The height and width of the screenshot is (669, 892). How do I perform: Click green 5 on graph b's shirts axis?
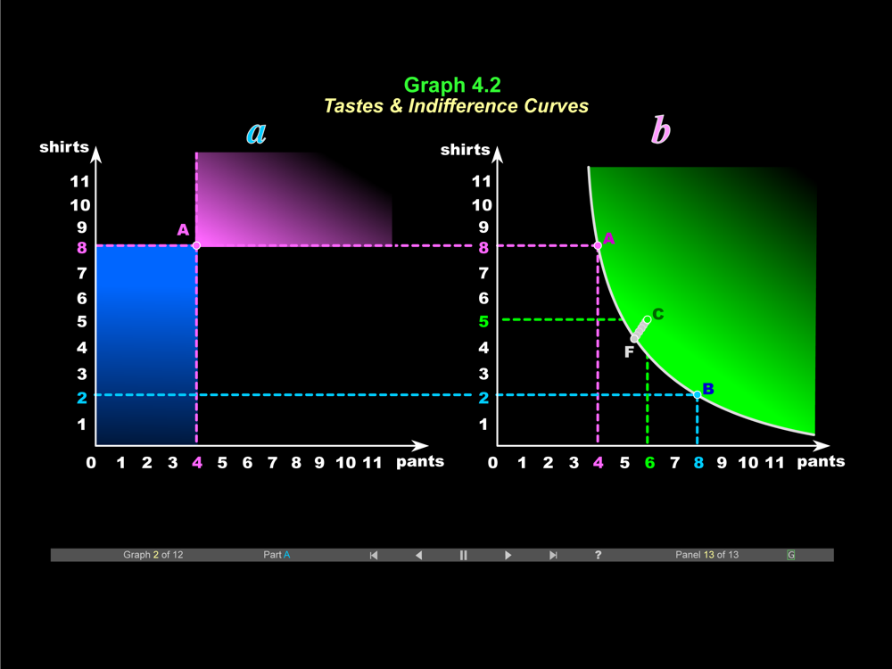[x=483, y=322]
